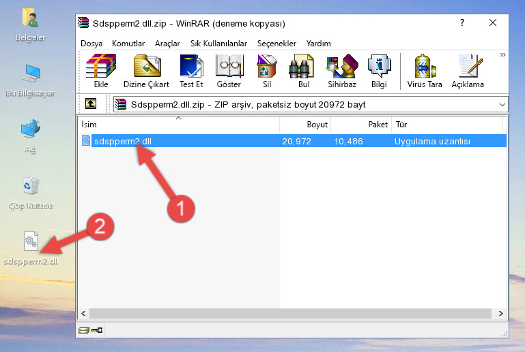
Task: Click the Sil delete icon
Action: pos(267,71)
